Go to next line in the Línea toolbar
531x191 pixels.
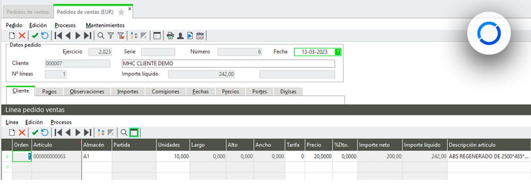pyautogui.click(x=78, y=133)
